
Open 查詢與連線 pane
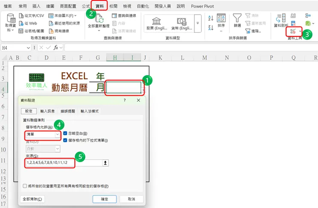124,15
